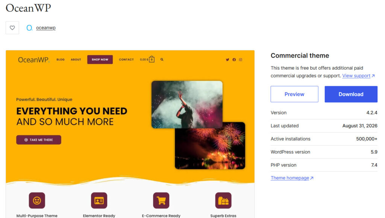Click the Elementor Ready label
Viewport: 385px width, 218px height.
tap(99, 215)
